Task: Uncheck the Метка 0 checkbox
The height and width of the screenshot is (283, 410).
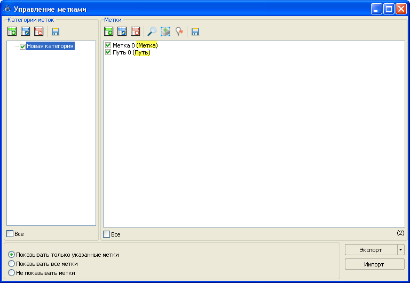Action: (108, 45)
